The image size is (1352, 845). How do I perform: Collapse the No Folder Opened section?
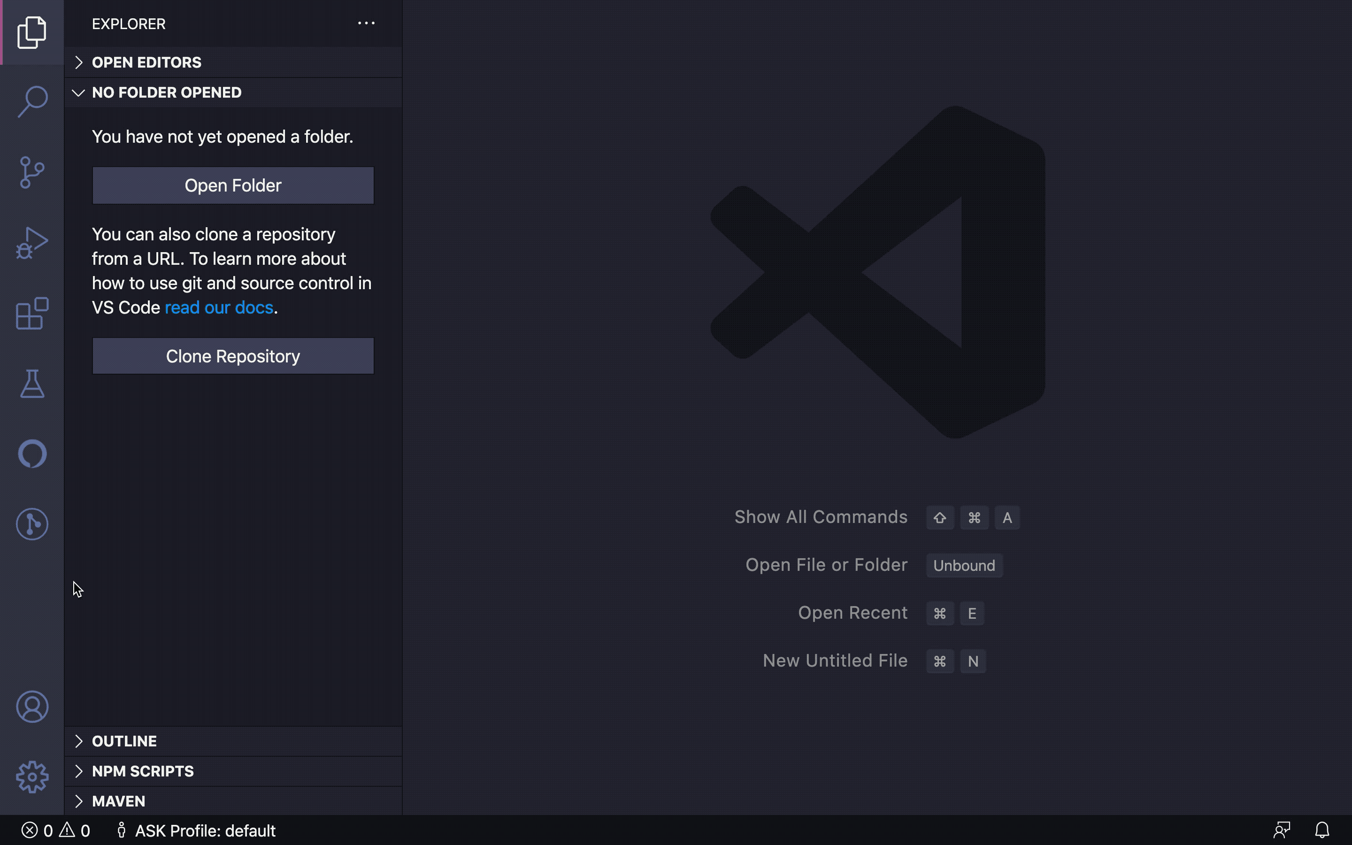tap(167, 93)
